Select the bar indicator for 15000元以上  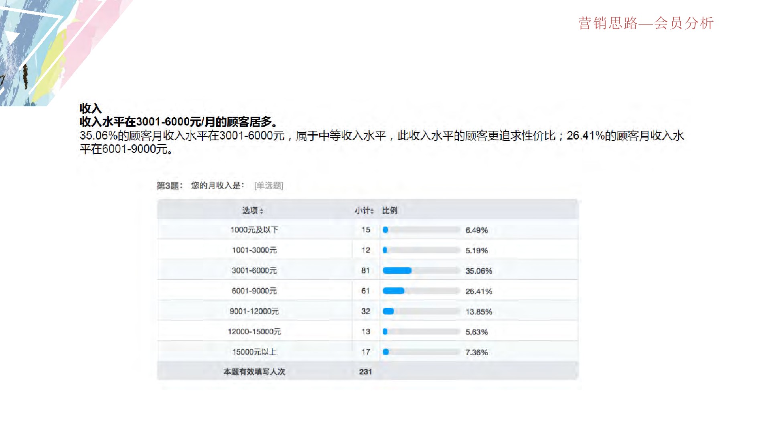pos(386,352)
